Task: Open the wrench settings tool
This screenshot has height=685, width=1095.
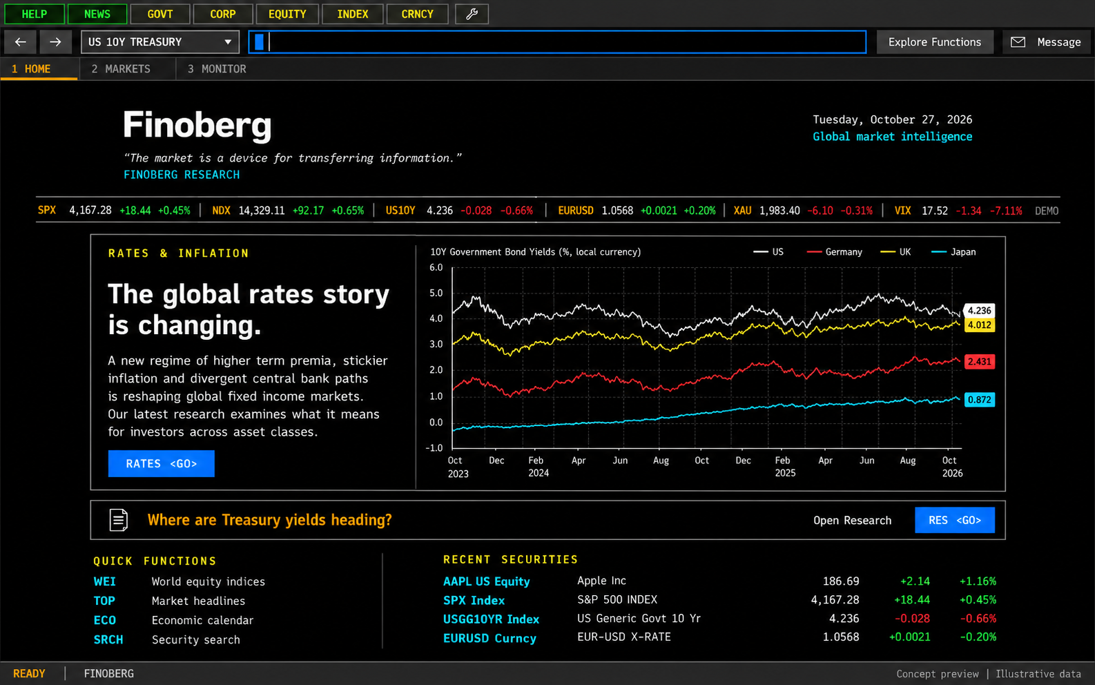Action: click(x=472, y=14)
